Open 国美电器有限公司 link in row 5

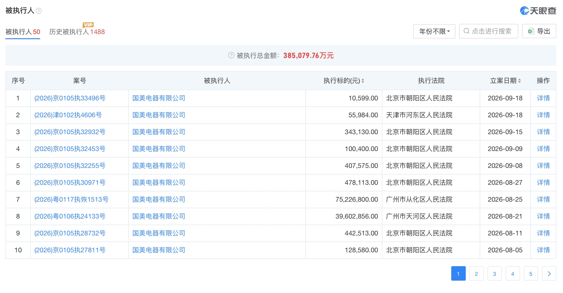[x=159, y=166]
